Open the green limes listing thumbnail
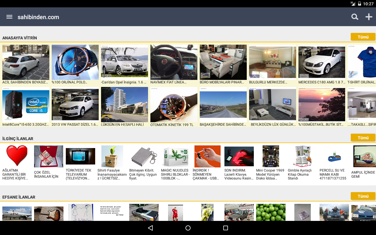376x235 pixels. [x=271, y=212]
